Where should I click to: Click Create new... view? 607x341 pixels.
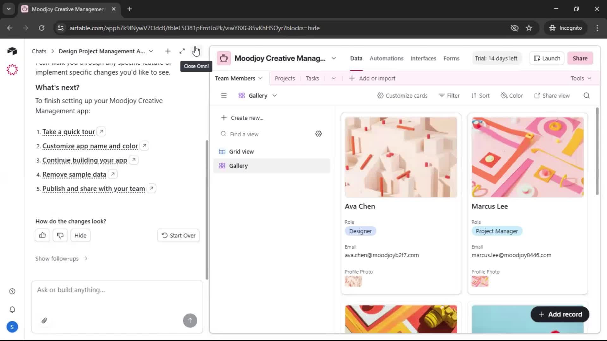point(242,118)
